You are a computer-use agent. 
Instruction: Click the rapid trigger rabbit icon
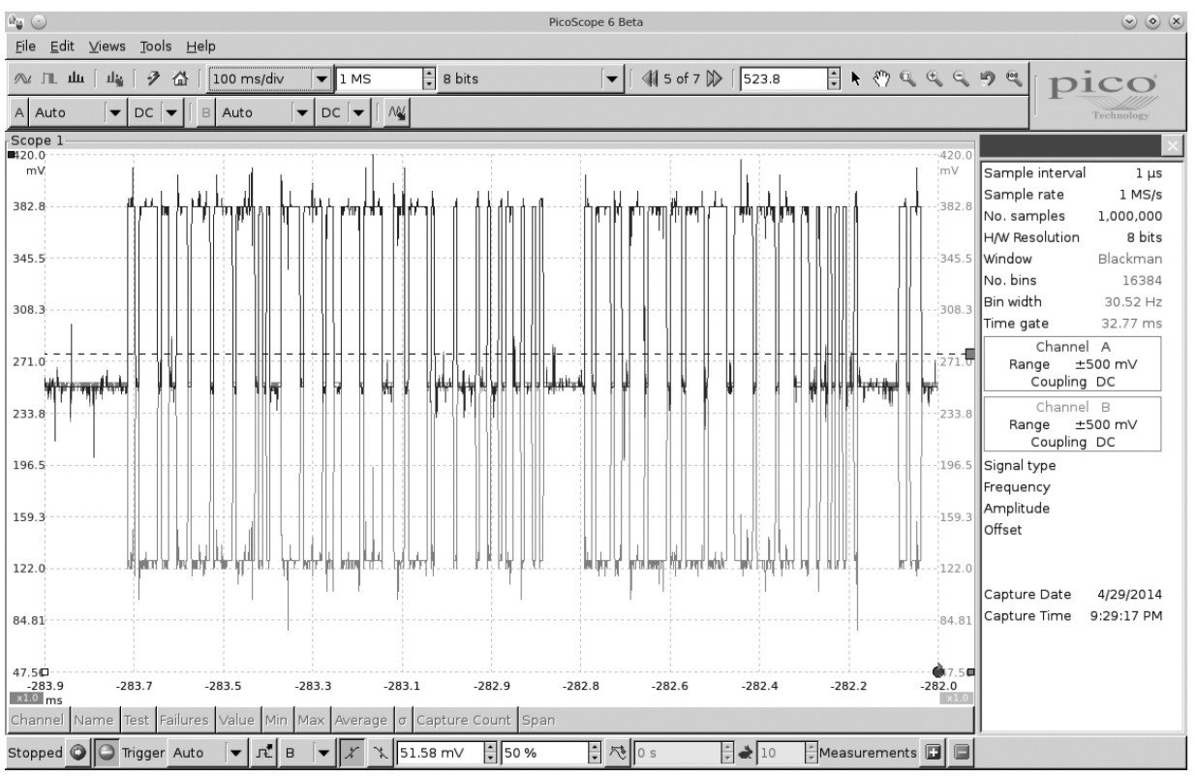click(x=746, y=753)
